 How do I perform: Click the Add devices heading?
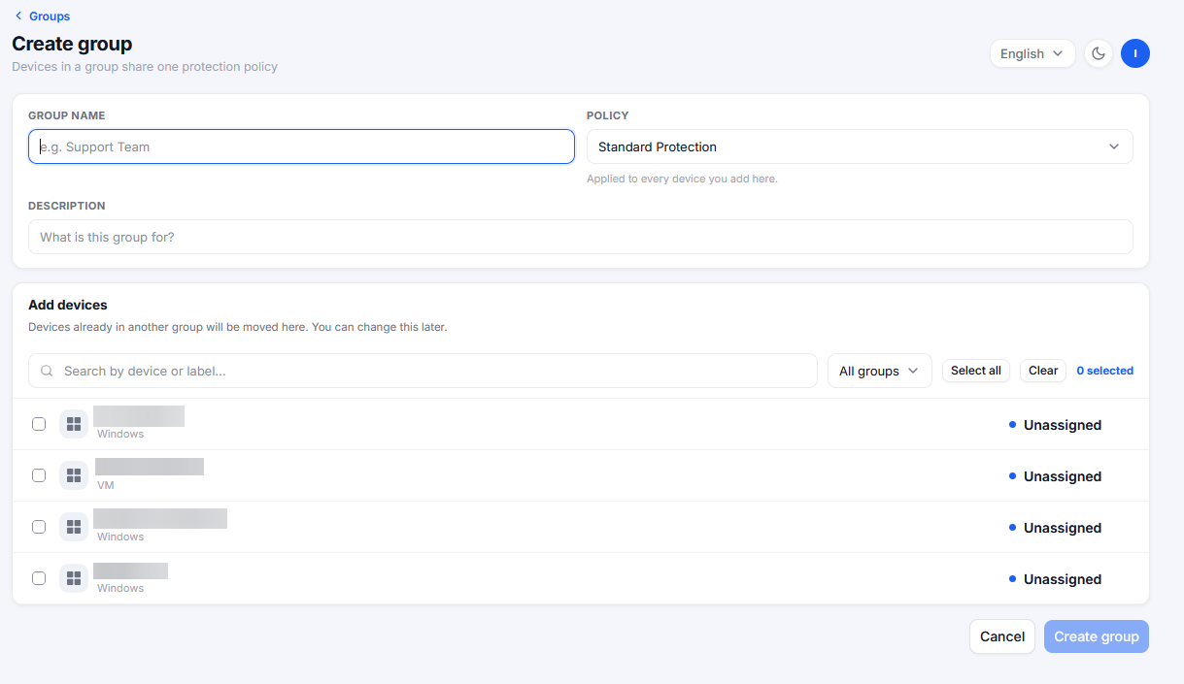click(x=68, y=305)
